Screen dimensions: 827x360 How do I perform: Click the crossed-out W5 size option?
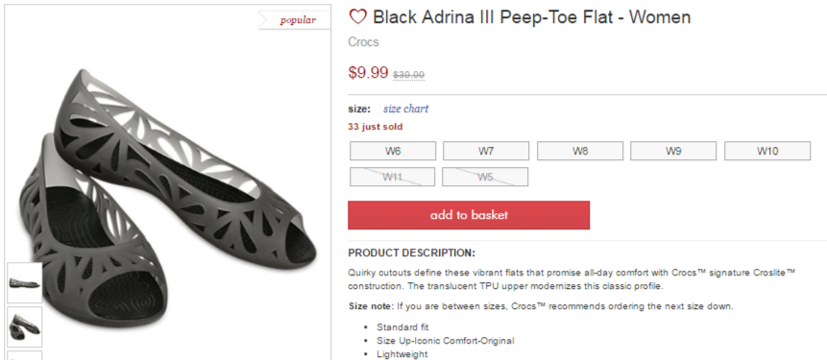485,177
